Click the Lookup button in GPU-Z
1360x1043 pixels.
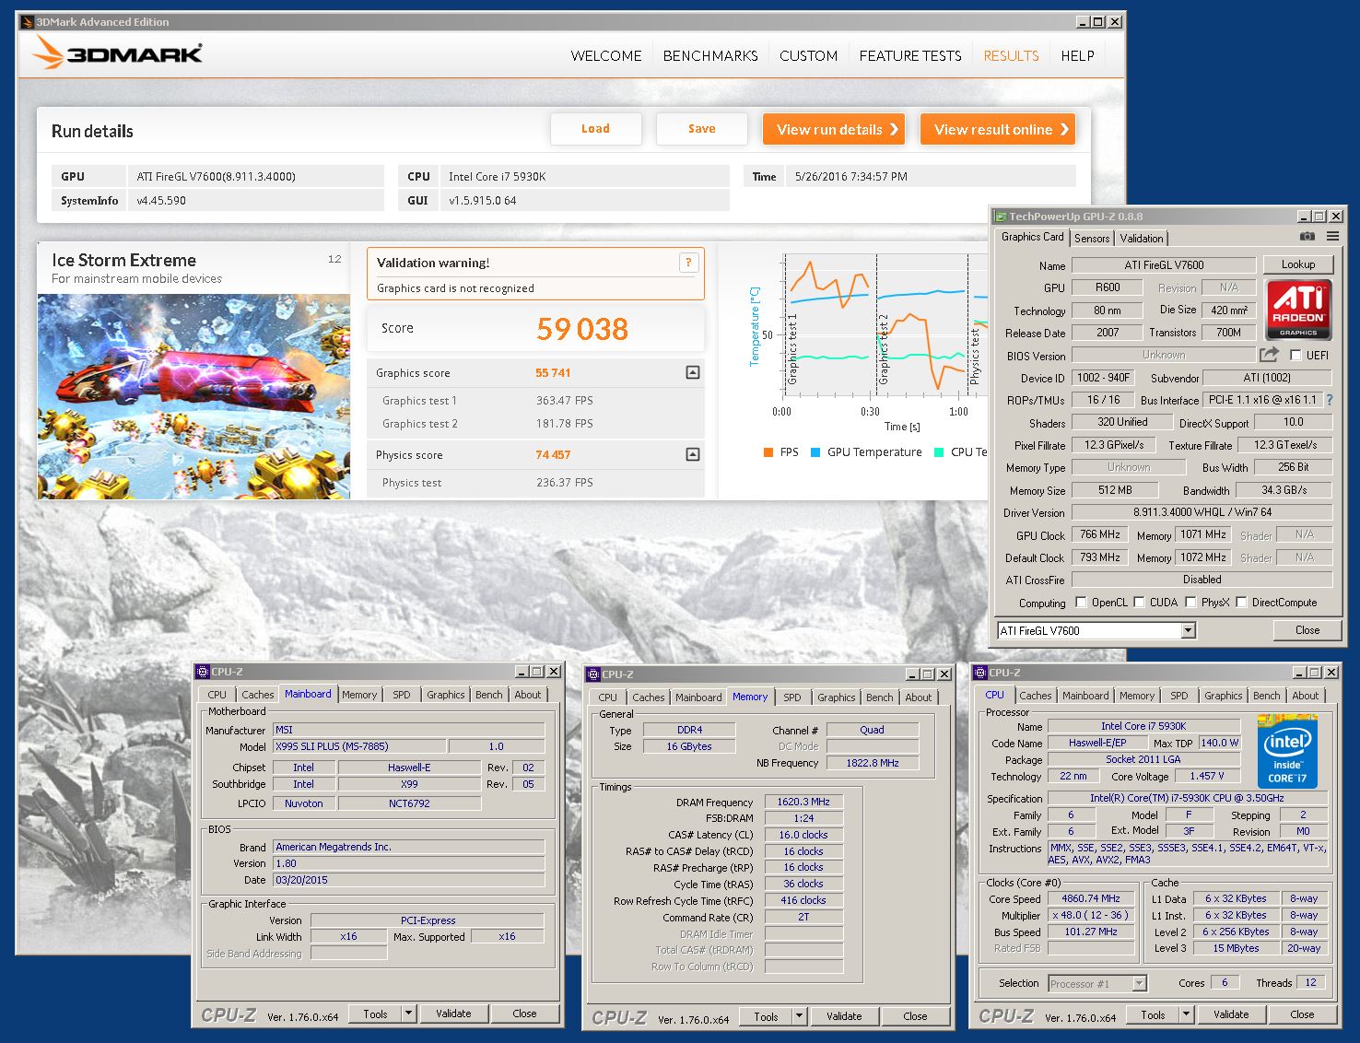click(1297, 264)
